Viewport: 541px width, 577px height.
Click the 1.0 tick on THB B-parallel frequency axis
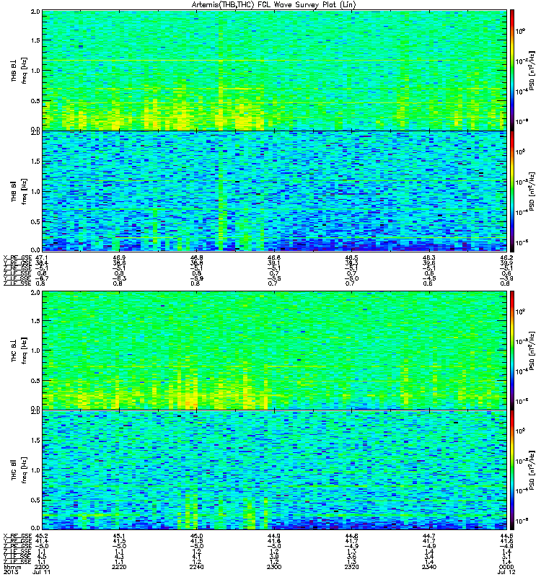point(35,191)
